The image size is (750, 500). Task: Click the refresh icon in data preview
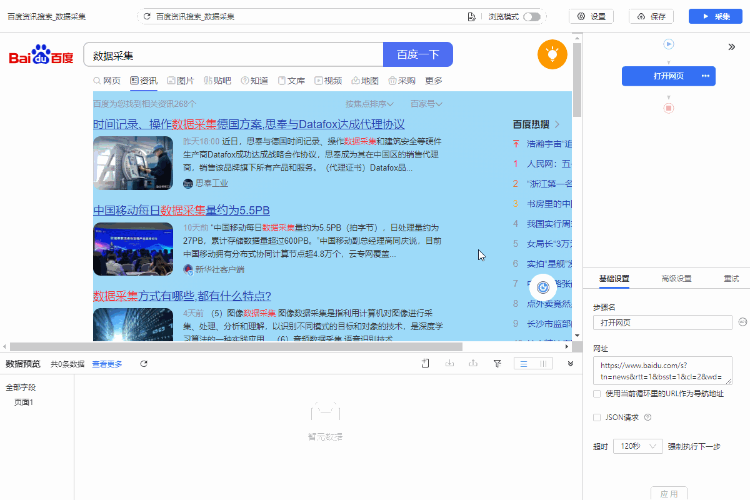[144, 364]
